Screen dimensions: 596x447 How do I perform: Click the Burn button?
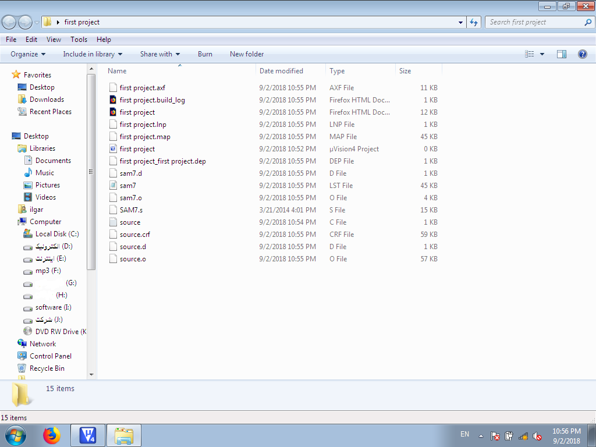(205, 54)
